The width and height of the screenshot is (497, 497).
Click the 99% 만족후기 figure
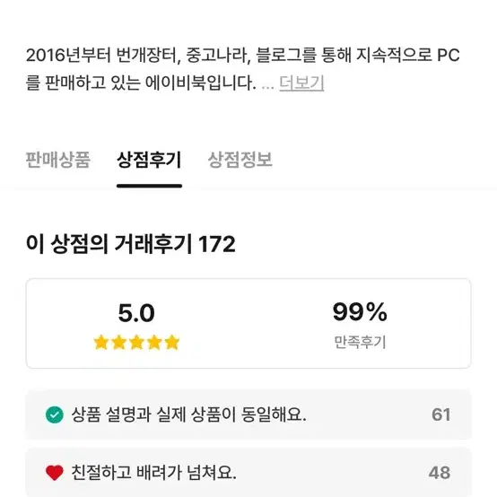360,312
